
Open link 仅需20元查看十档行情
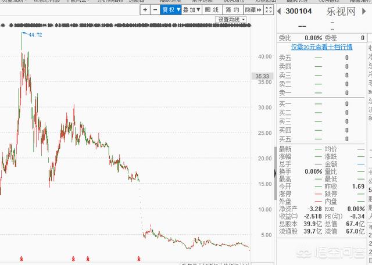[x=321, y=47]
